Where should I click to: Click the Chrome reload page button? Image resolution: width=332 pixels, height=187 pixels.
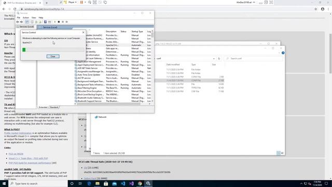pyautogui.click(x=15, y=9)
